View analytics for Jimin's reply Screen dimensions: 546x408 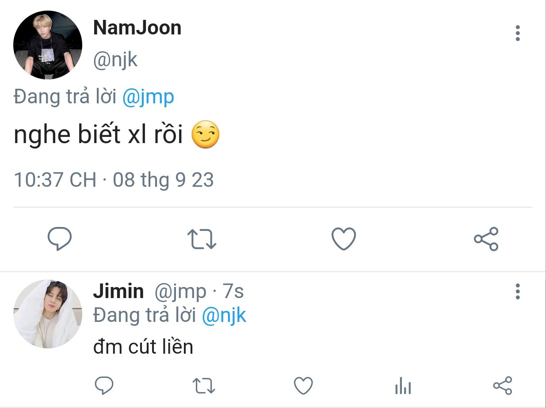tap(403, 386)
